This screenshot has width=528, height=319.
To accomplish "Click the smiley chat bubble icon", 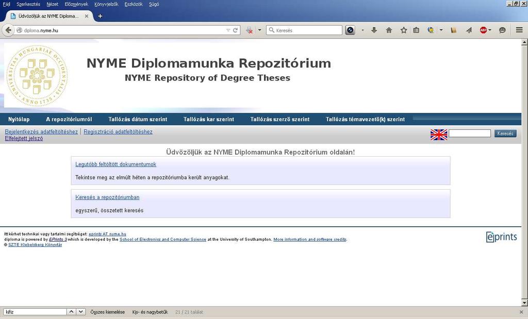I will point(502,30).
